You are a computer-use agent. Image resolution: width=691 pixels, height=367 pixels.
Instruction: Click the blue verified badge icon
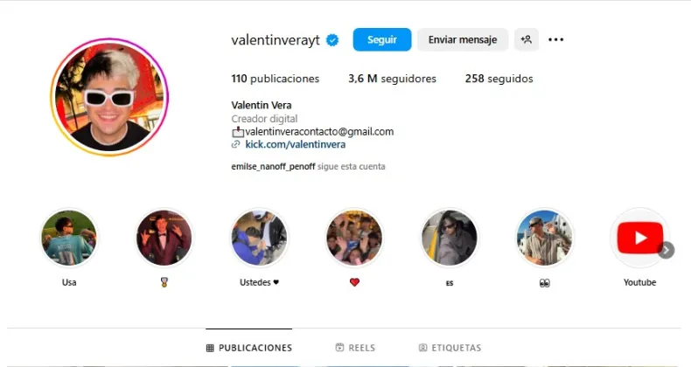point(332,40)
